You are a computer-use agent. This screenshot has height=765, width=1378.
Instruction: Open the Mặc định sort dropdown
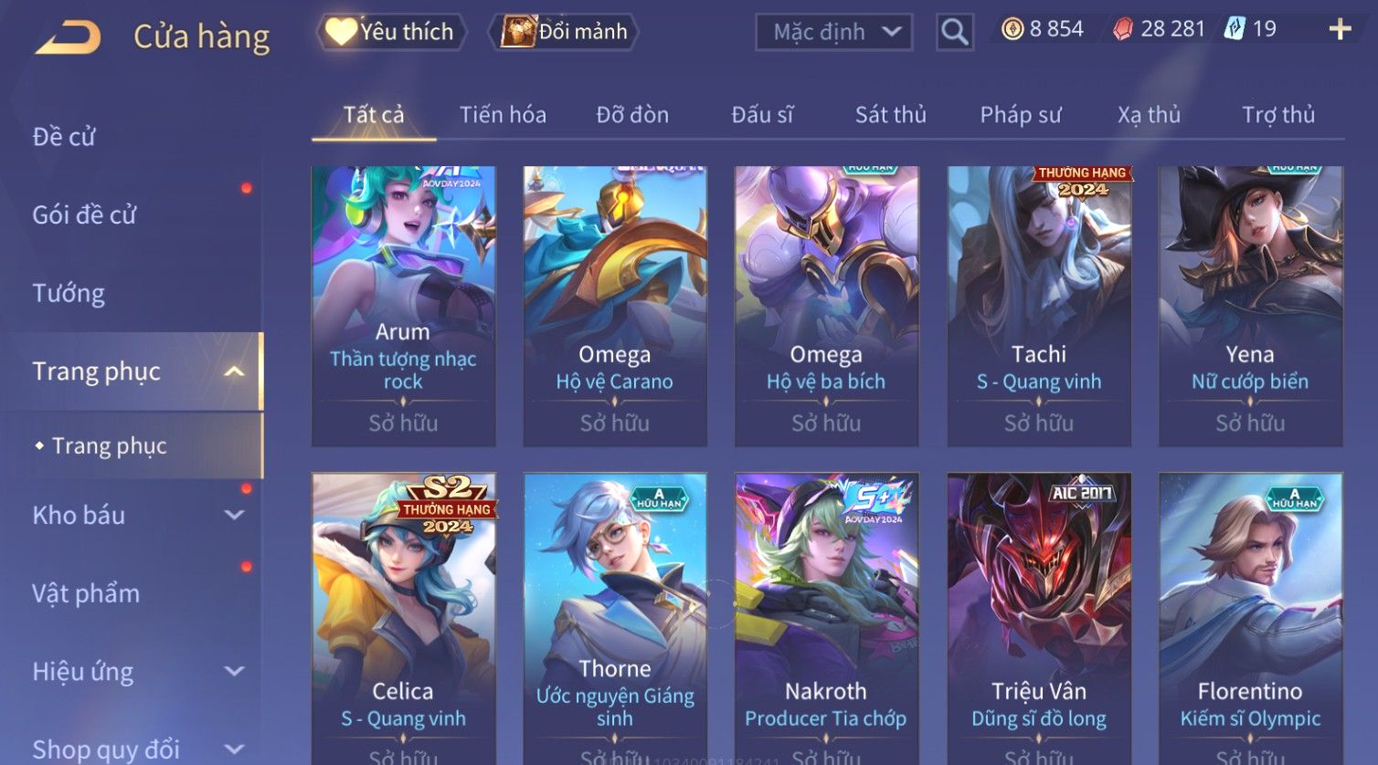tap(834, 32)
